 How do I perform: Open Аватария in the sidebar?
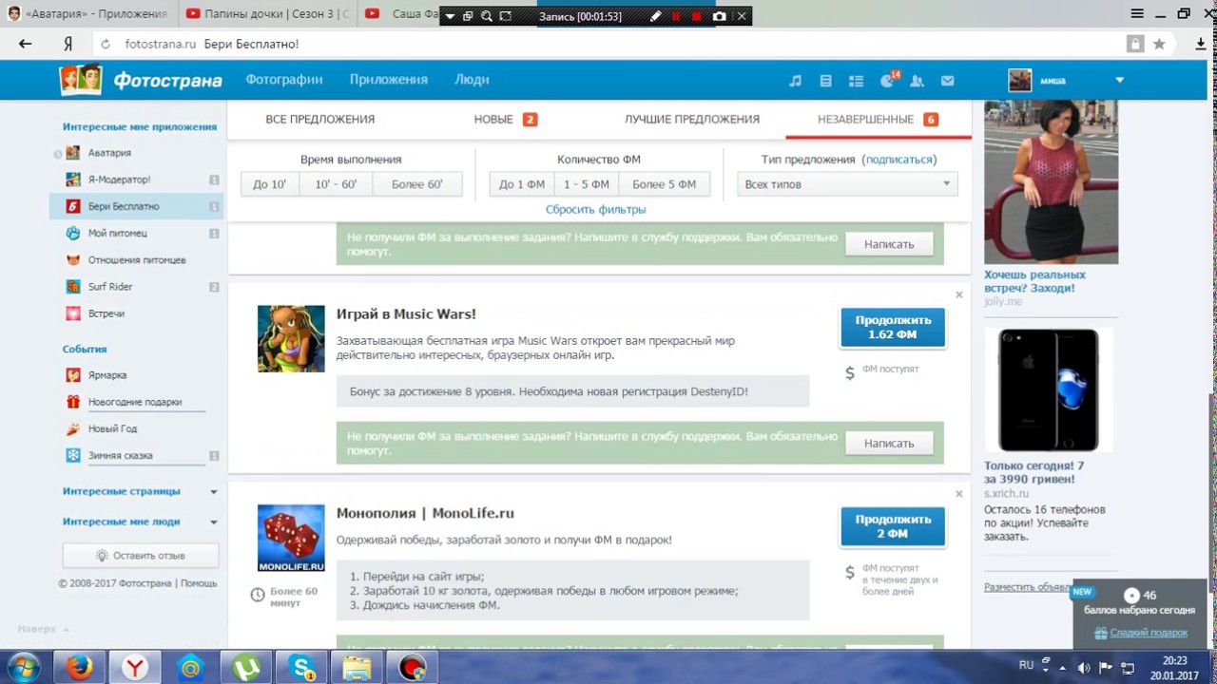[109, 153]
